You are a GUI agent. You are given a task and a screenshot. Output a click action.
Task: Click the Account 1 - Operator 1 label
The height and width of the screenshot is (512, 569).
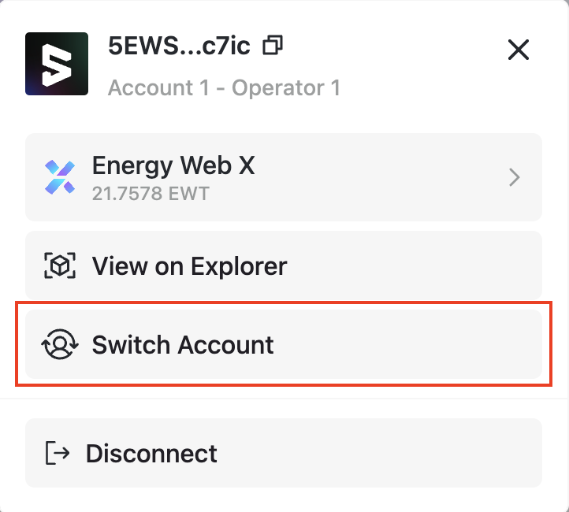[x=224, y=87]
